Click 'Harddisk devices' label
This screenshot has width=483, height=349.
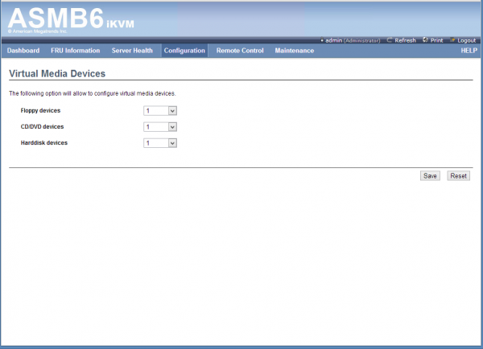click(x=44, y=143)
